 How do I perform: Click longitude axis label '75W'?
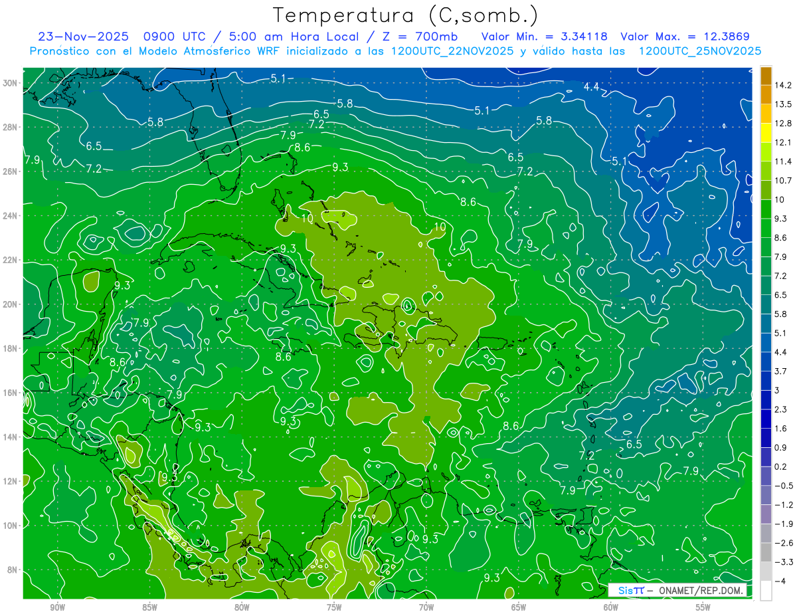pos(334,607)
